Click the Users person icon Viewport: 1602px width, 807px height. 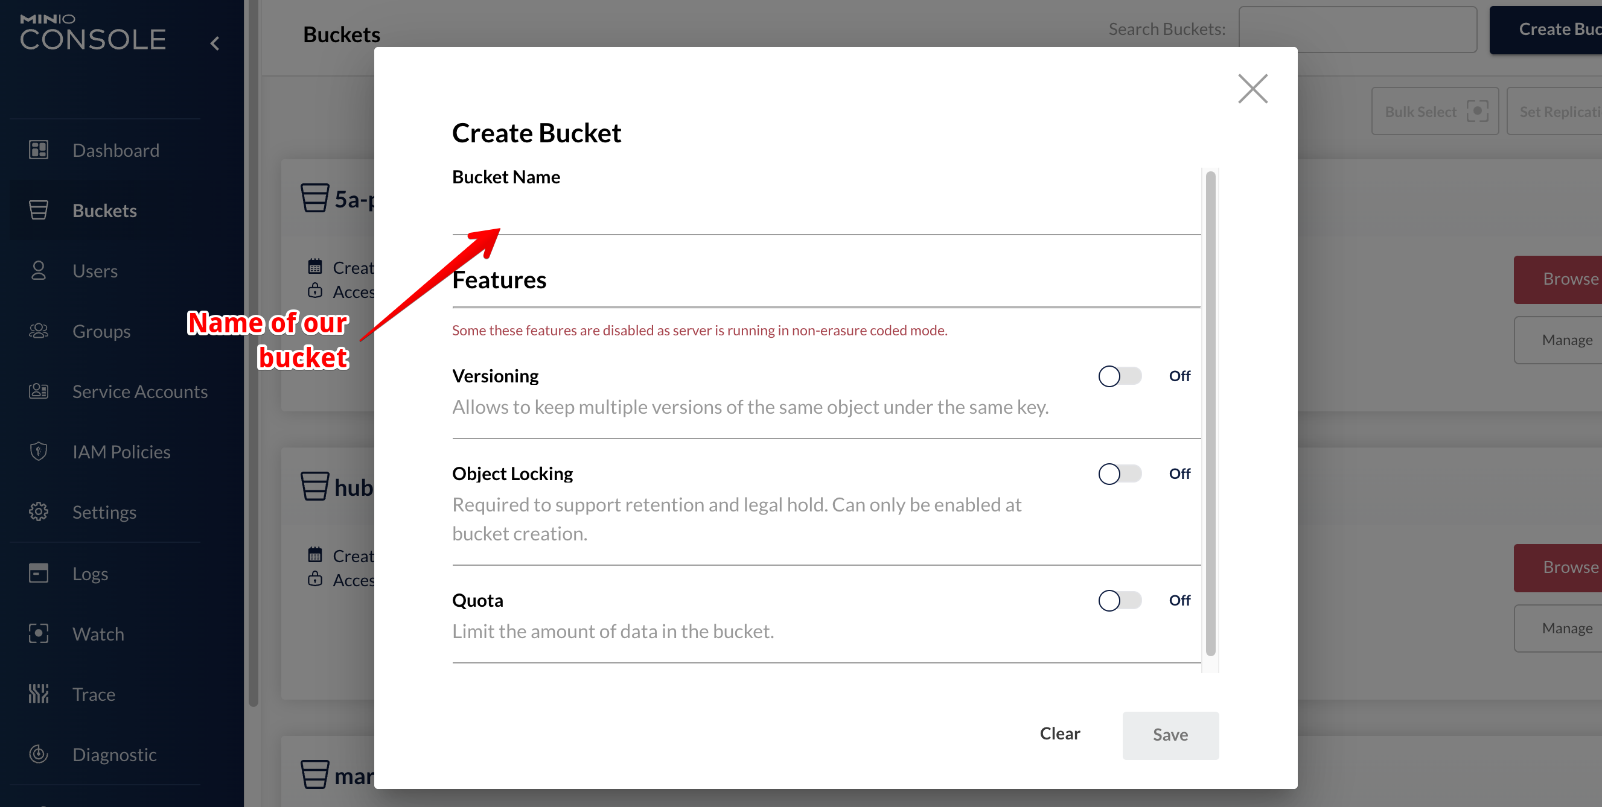point(39,271)
